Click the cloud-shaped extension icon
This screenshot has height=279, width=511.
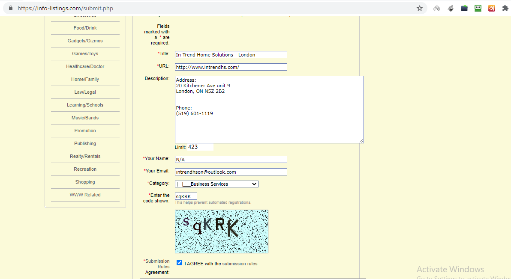(x=437, y=8)
